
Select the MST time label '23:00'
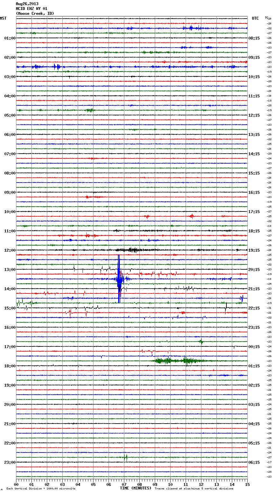[x=10, y=462]
